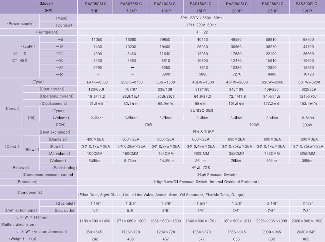Image resolution: width=325 pixels, height=242 pixels.
Task: Select the High Pressure Switch cell
Action: coord(201,174)
